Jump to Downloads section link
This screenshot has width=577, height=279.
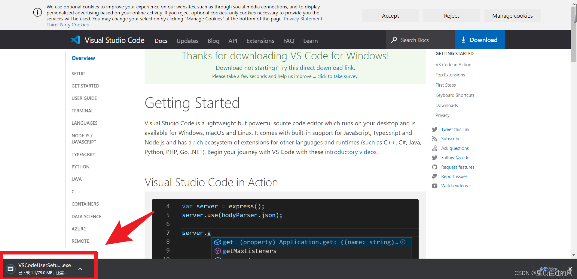tap(447, 105)
